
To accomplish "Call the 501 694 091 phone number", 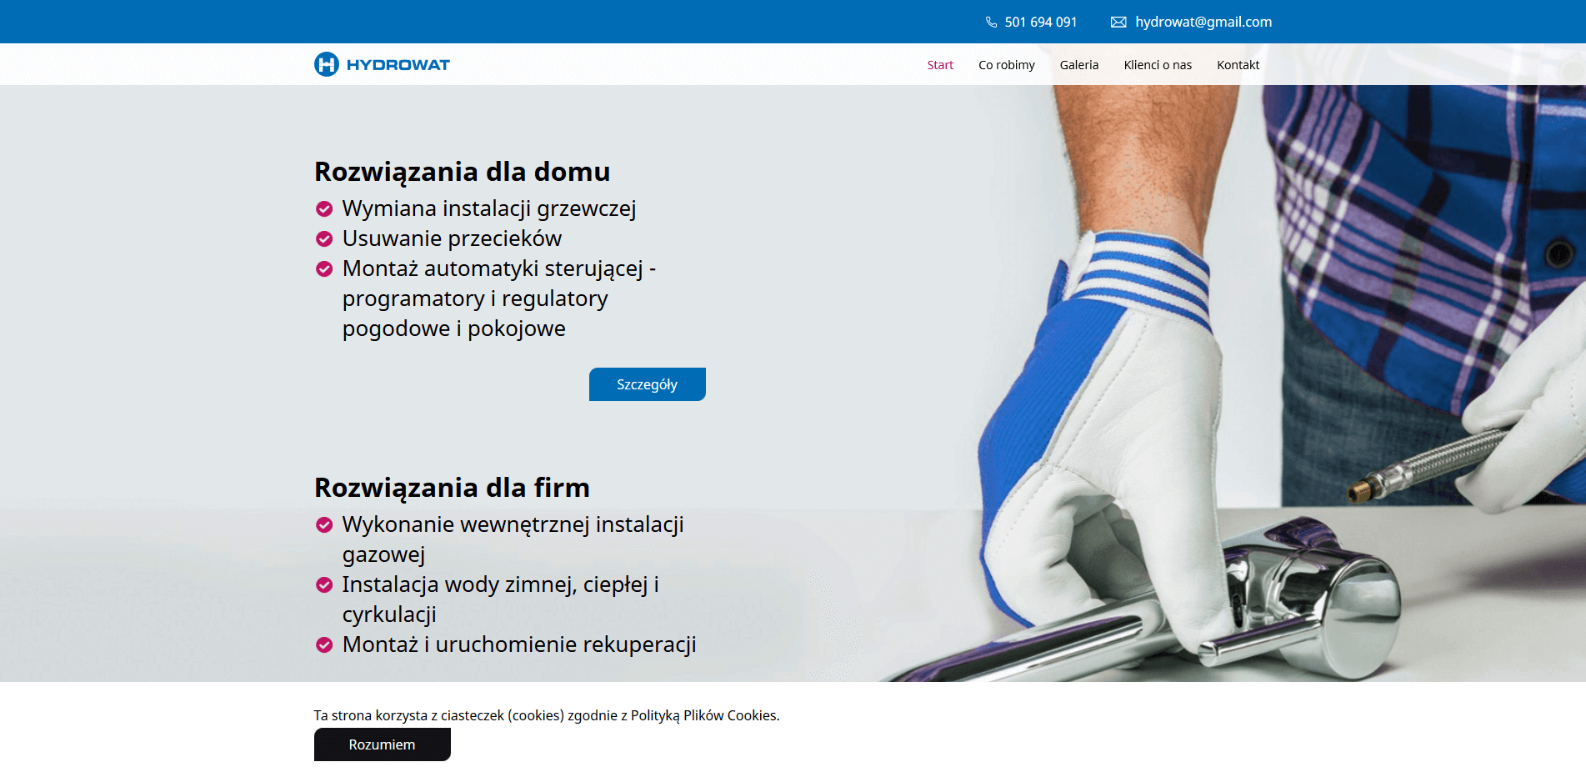I will tap(1040, 23).
